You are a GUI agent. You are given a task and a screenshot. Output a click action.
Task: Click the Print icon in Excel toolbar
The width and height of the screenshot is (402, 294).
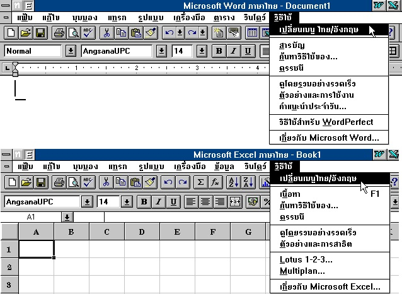(x=59, y=182)
